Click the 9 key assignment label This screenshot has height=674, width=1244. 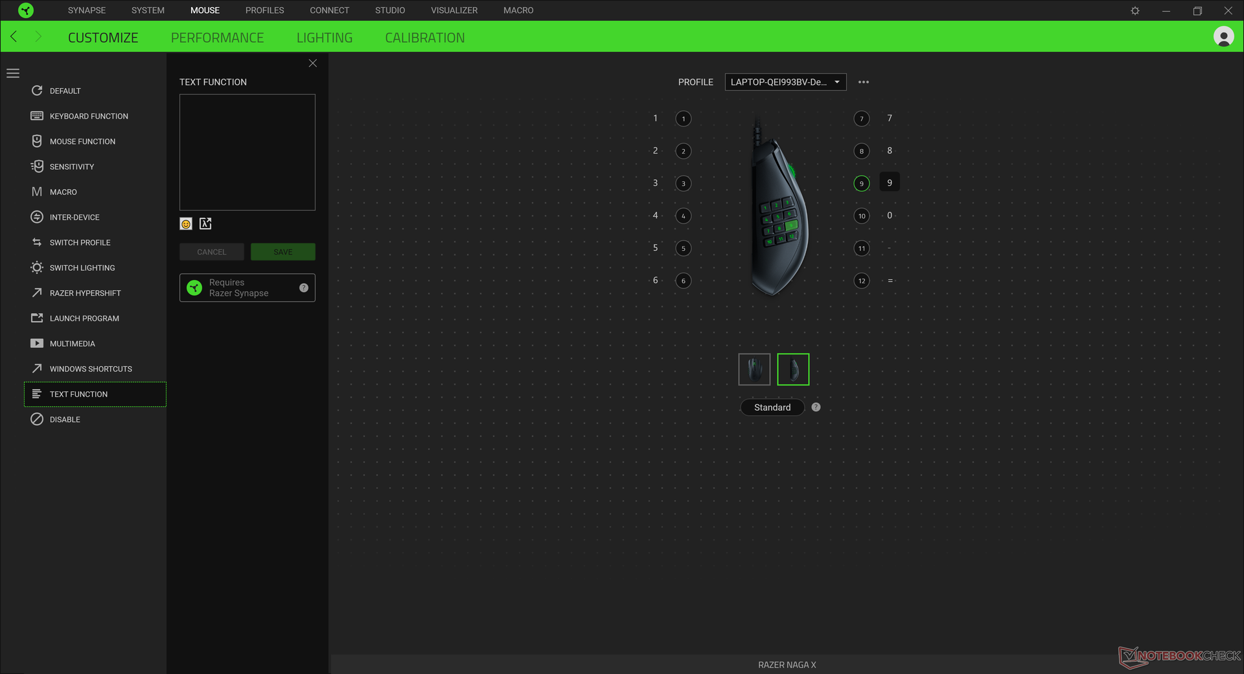[890, 183]
